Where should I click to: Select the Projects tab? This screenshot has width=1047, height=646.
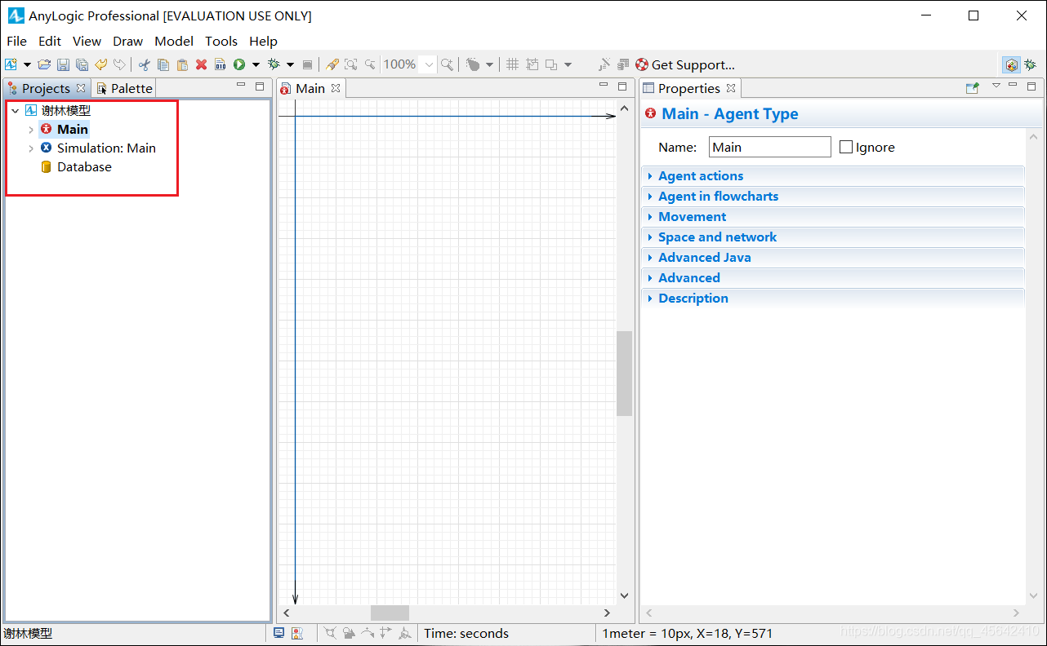[46, 88]
